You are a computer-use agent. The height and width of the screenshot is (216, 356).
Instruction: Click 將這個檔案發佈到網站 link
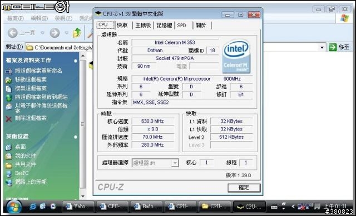[41, 97]
